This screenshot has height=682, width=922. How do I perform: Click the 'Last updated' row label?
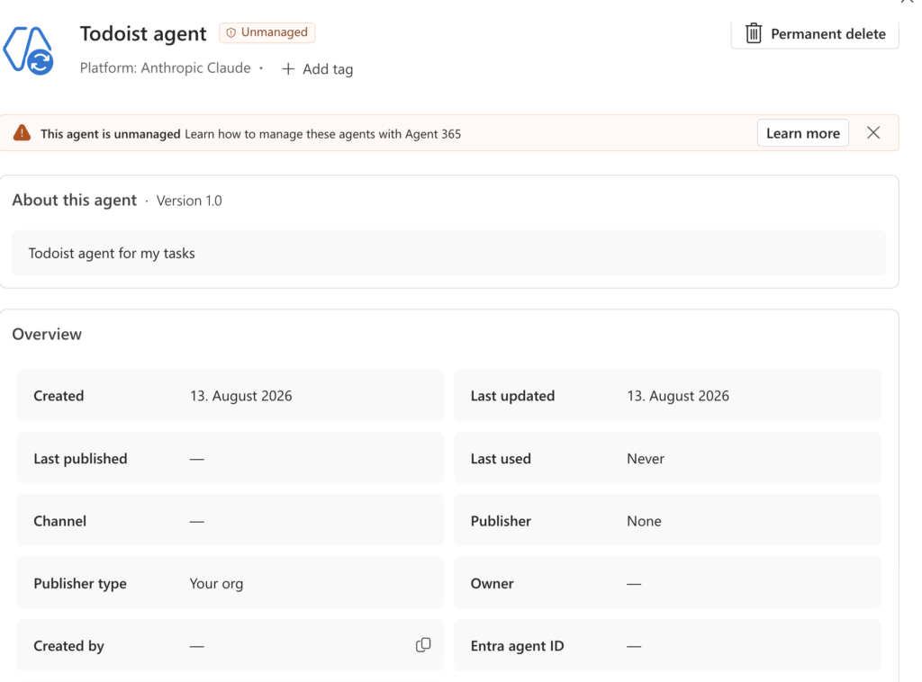(x=512, y=396)
